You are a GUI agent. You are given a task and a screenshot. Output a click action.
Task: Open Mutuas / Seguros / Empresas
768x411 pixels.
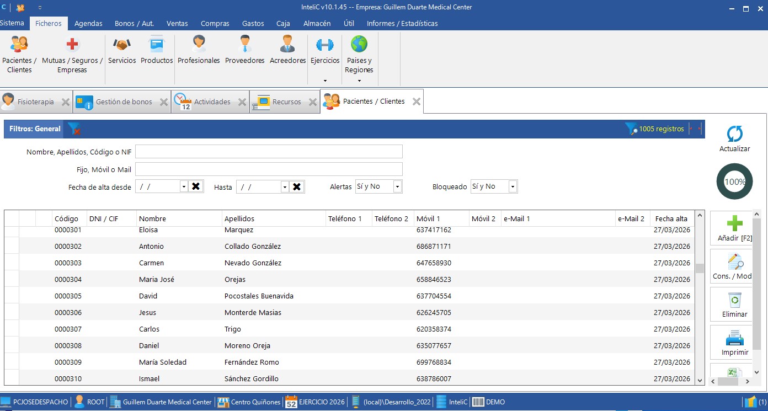[x=72, y=55]
